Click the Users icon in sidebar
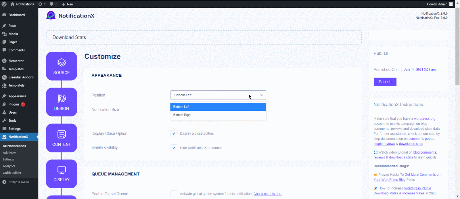The height and width of the screenshot is (199, 460). pyautogui.click(x=4, y=112)
